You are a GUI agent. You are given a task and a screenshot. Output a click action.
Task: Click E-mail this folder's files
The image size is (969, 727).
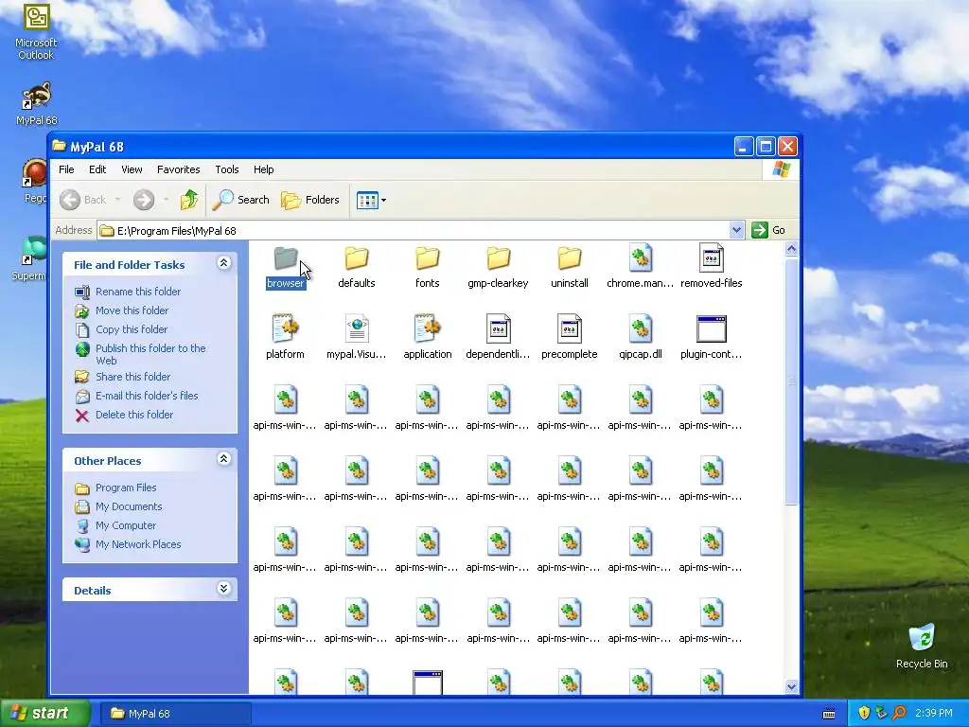point(136,396)
